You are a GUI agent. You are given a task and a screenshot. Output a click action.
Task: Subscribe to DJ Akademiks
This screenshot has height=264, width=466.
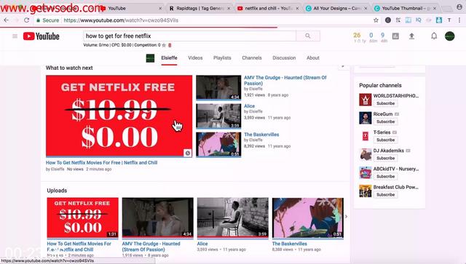(x=385, y=159)
